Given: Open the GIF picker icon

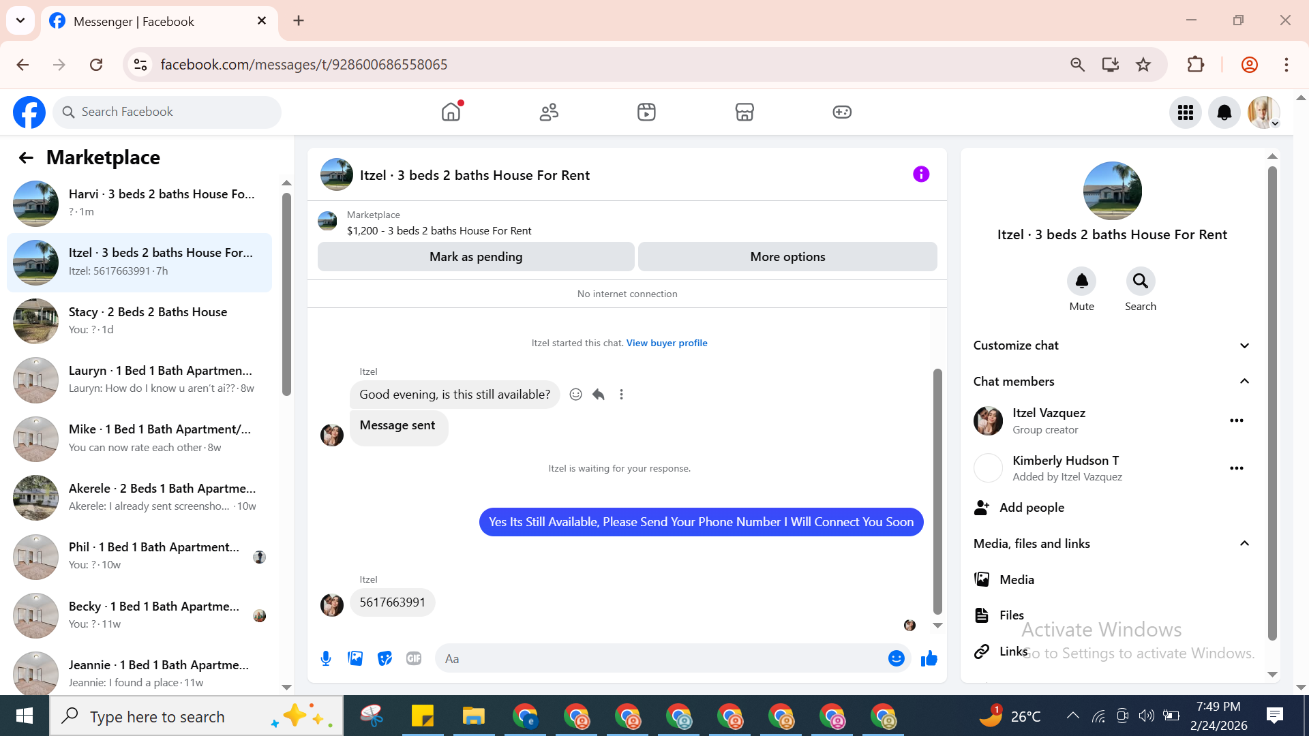Looking at the screenshot, I should pyautogui.click(x=414, y=658).
